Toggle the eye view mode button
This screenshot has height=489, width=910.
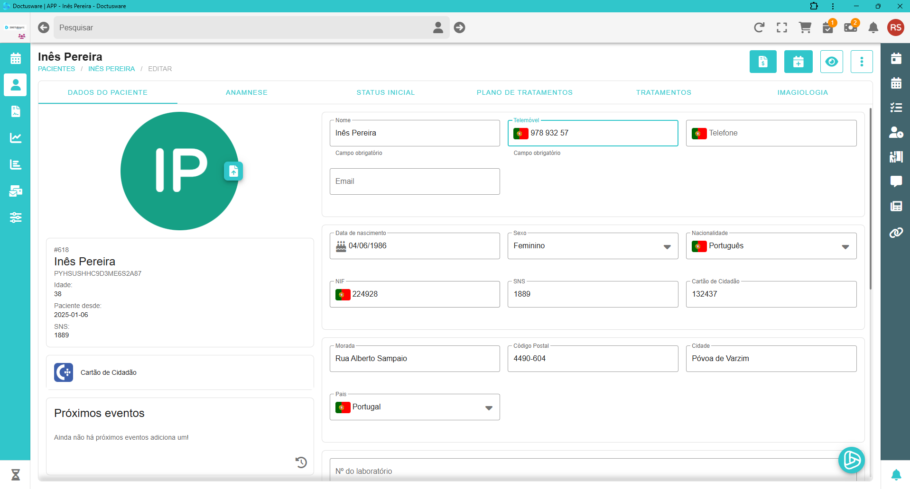coord(831,62)
